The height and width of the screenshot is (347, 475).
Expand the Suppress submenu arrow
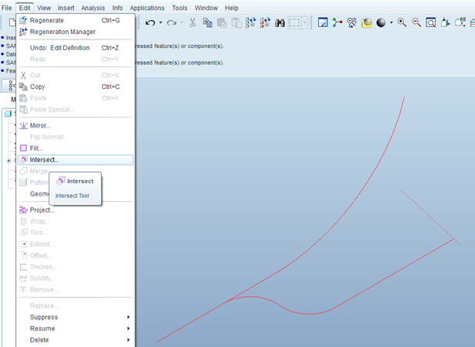(x=128, y=317)
